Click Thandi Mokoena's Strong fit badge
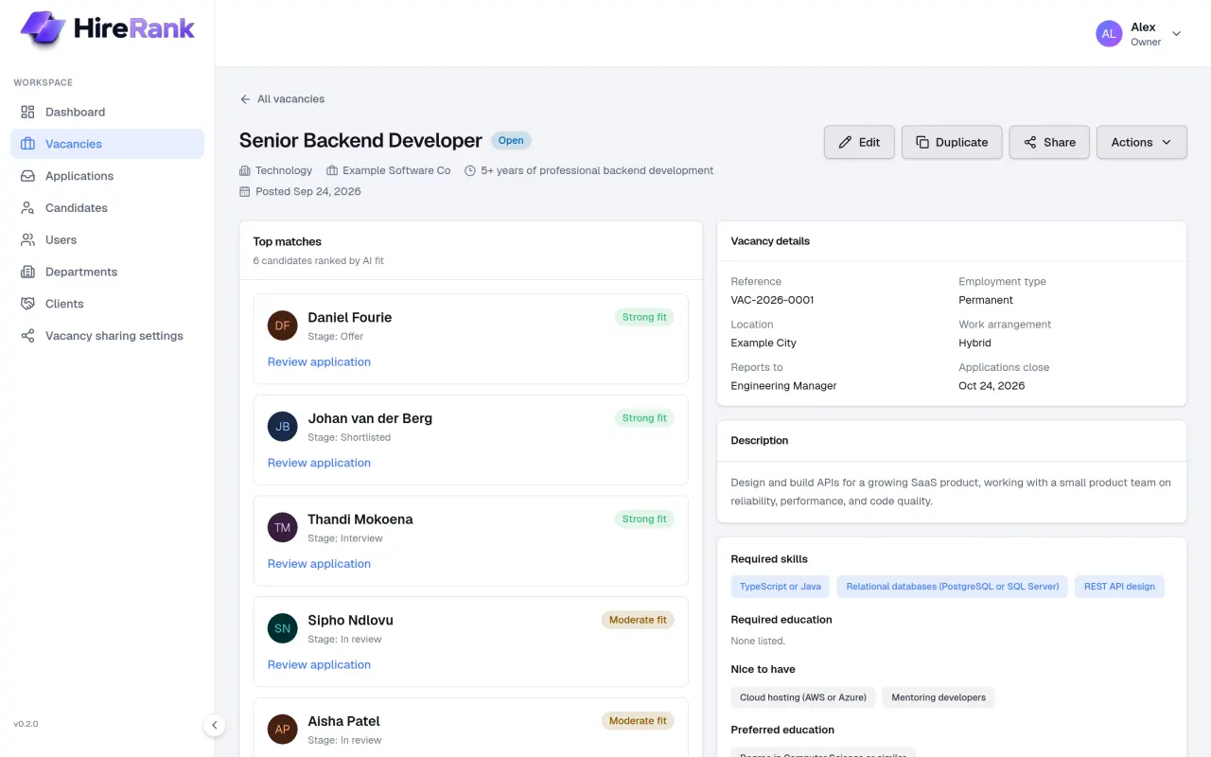This screenshot has height=757, width=1211. [644, 519]
